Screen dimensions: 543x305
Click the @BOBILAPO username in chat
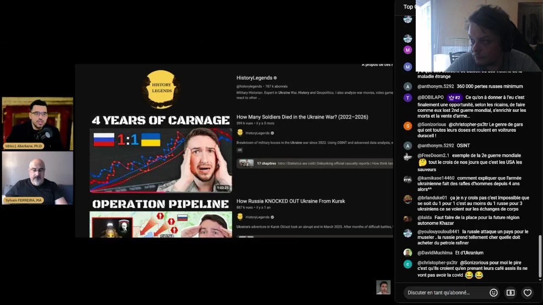coord(431,97)
